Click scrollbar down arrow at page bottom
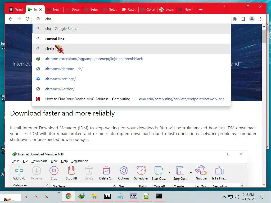Viewport: 271px width, 203px height. (x=264, y=185)
